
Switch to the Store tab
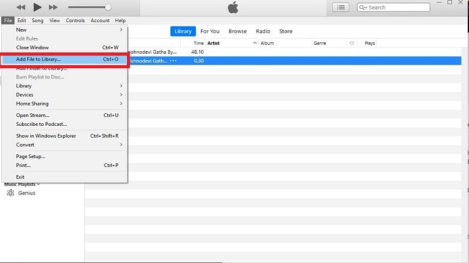pos(286,32)
